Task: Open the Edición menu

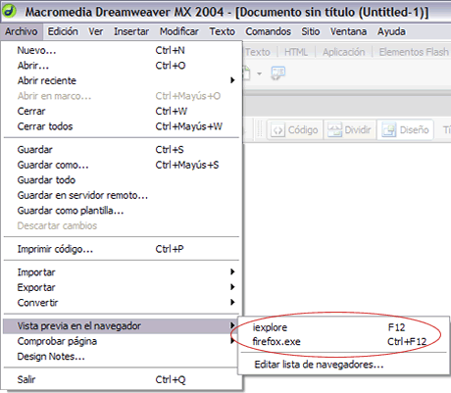Action: pos(63,31)
